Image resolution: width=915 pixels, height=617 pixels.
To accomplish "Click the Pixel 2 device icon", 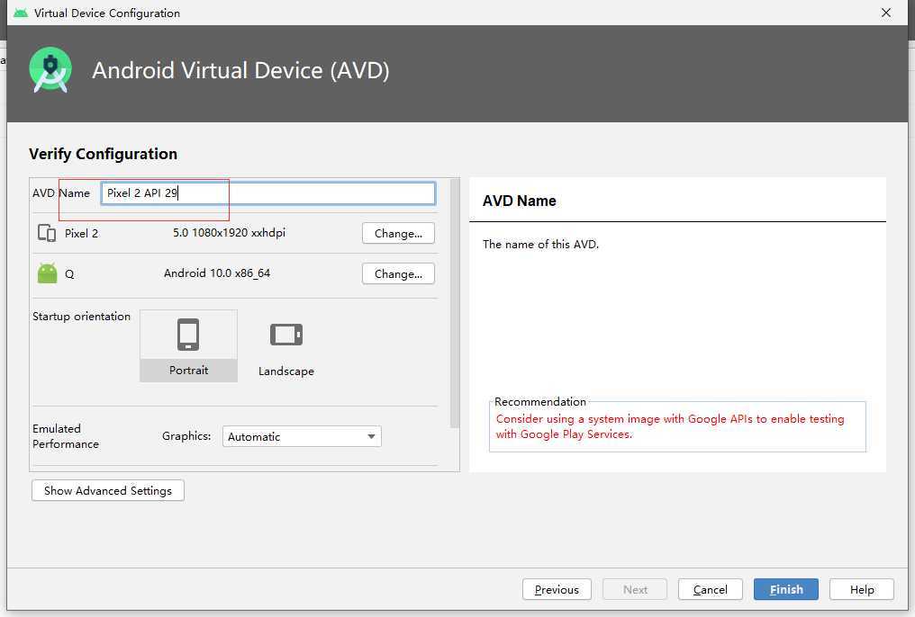I will point(47,233).
